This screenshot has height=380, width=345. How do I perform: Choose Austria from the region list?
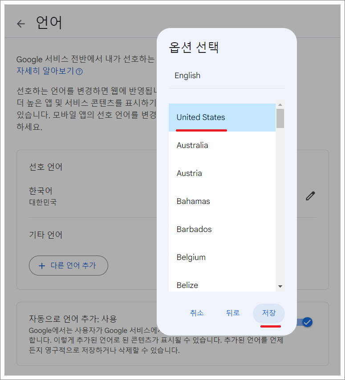click(x=222, y=173)
